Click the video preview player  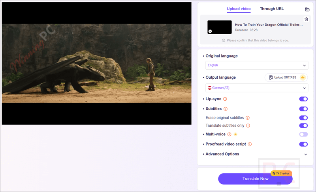(x=96, y=63)
